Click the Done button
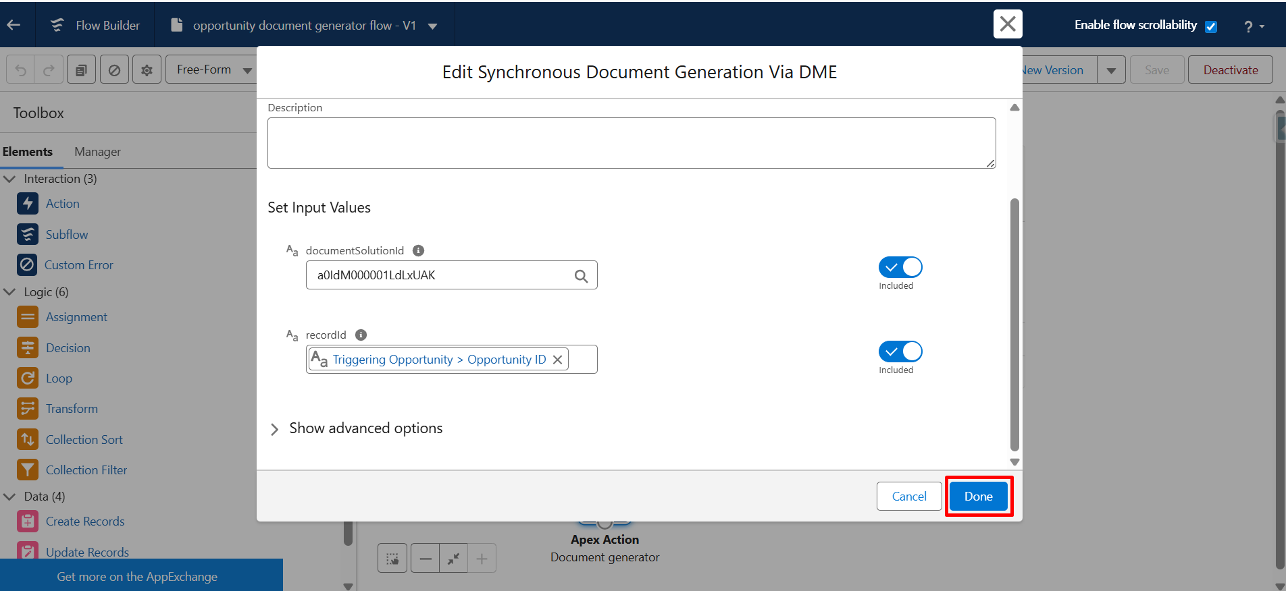1286x591 pixels. (x=978, y=497)
